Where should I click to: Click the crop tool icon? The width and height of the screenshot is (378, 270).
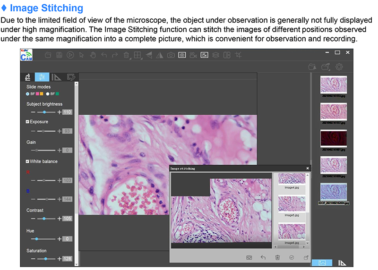[238, 55]
